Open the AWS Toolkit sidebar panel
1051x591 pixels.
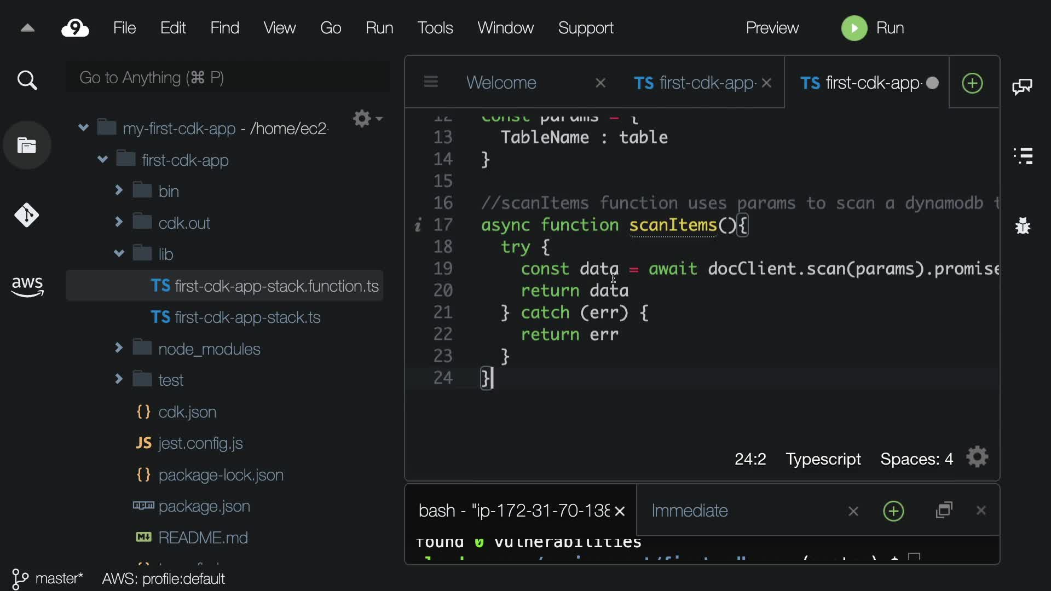pyautogui.click(x=27, y=286)
